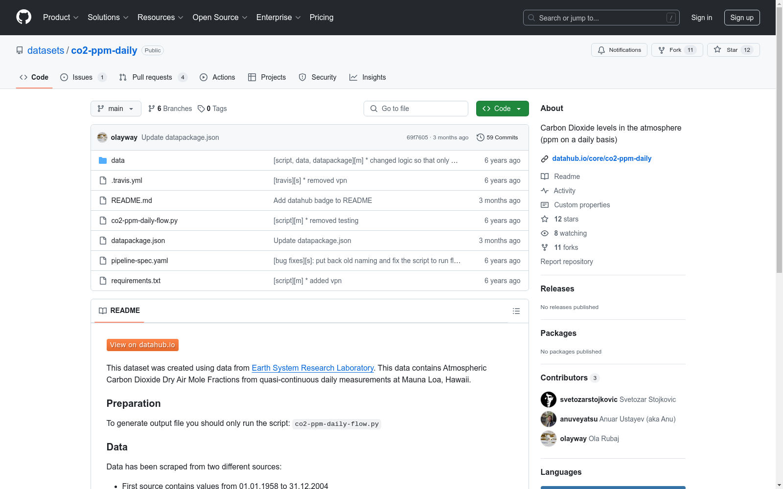The height and width of the screenshot is (489, 783).
Task: Open datahub.io/core/co2-ppm-daily link
Action: (601, 158)
